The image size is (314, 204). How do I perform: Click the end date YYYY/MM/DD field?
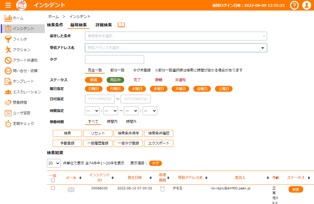click(136, 99)
